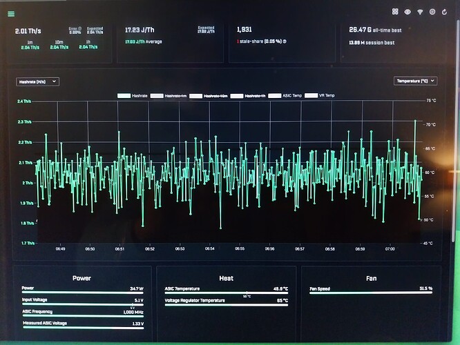This screenshot has height=345, width=460.
Task: Click the four-square grid layout icon
Action: tap(395, 12)
